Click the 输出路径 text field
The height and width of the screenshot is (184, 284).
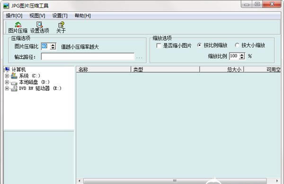coord(88,56)
